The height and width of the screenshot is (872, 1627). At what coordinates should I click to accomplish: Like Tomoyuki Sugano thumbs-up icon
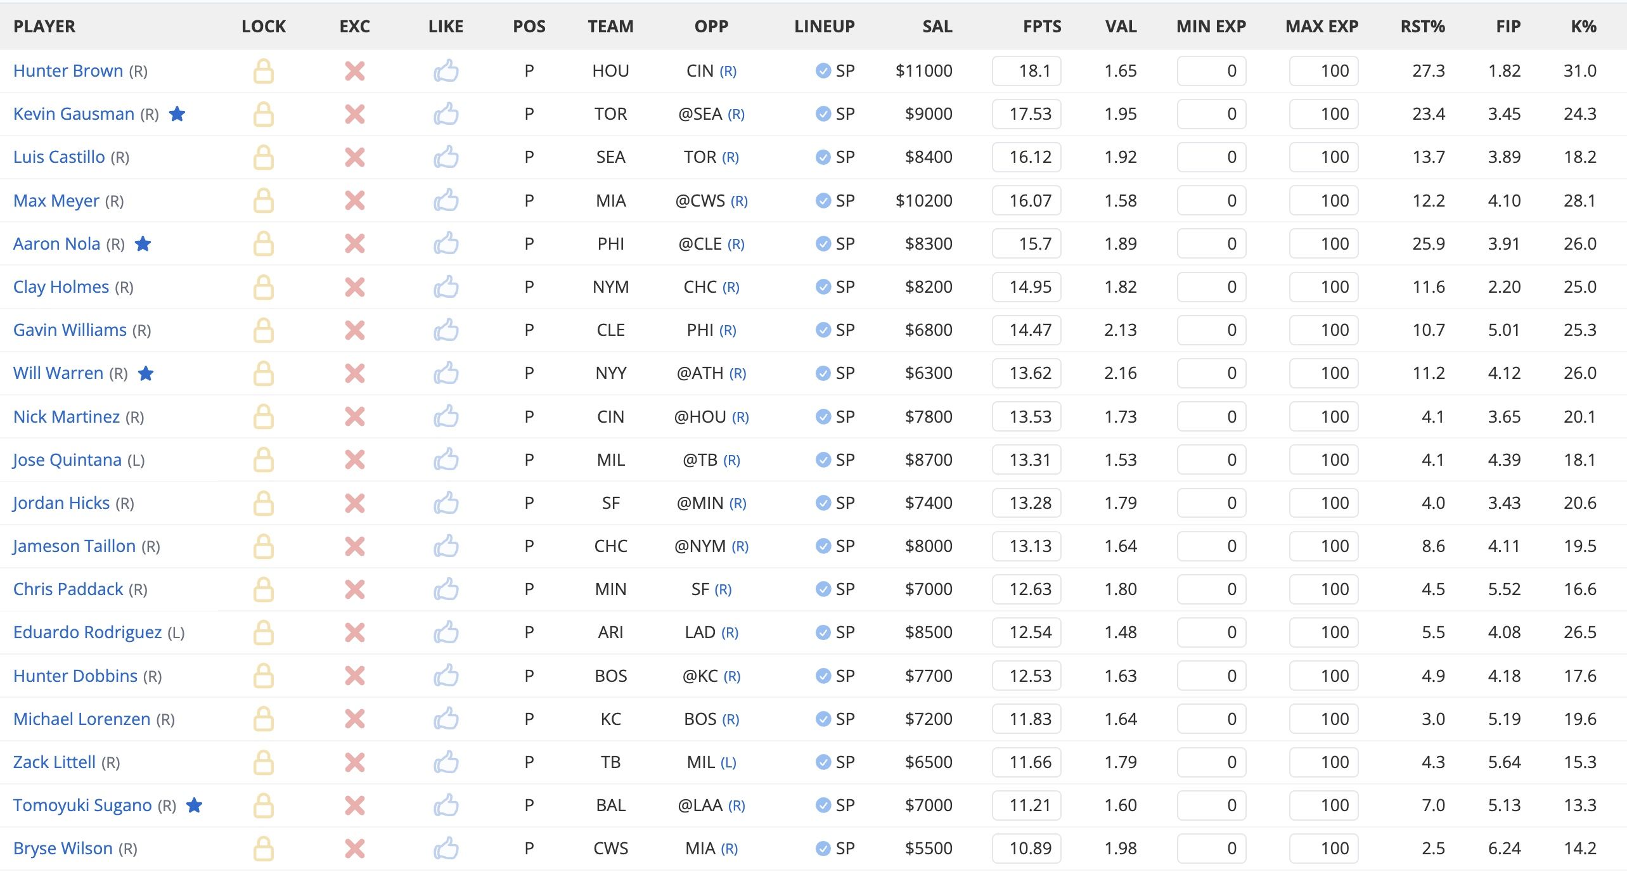[446, 805]
